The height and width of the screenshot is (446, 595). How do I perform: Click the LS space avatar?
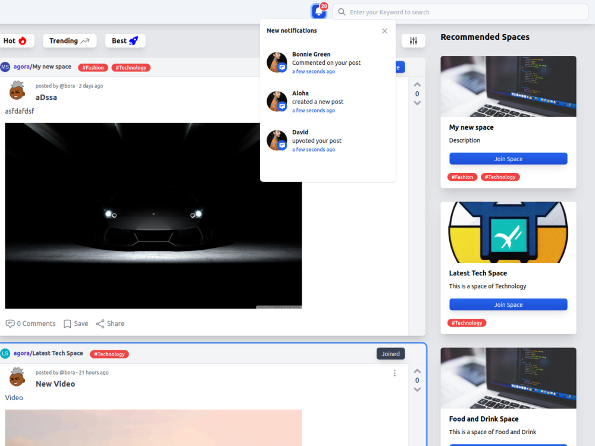[x=5, y=354]
